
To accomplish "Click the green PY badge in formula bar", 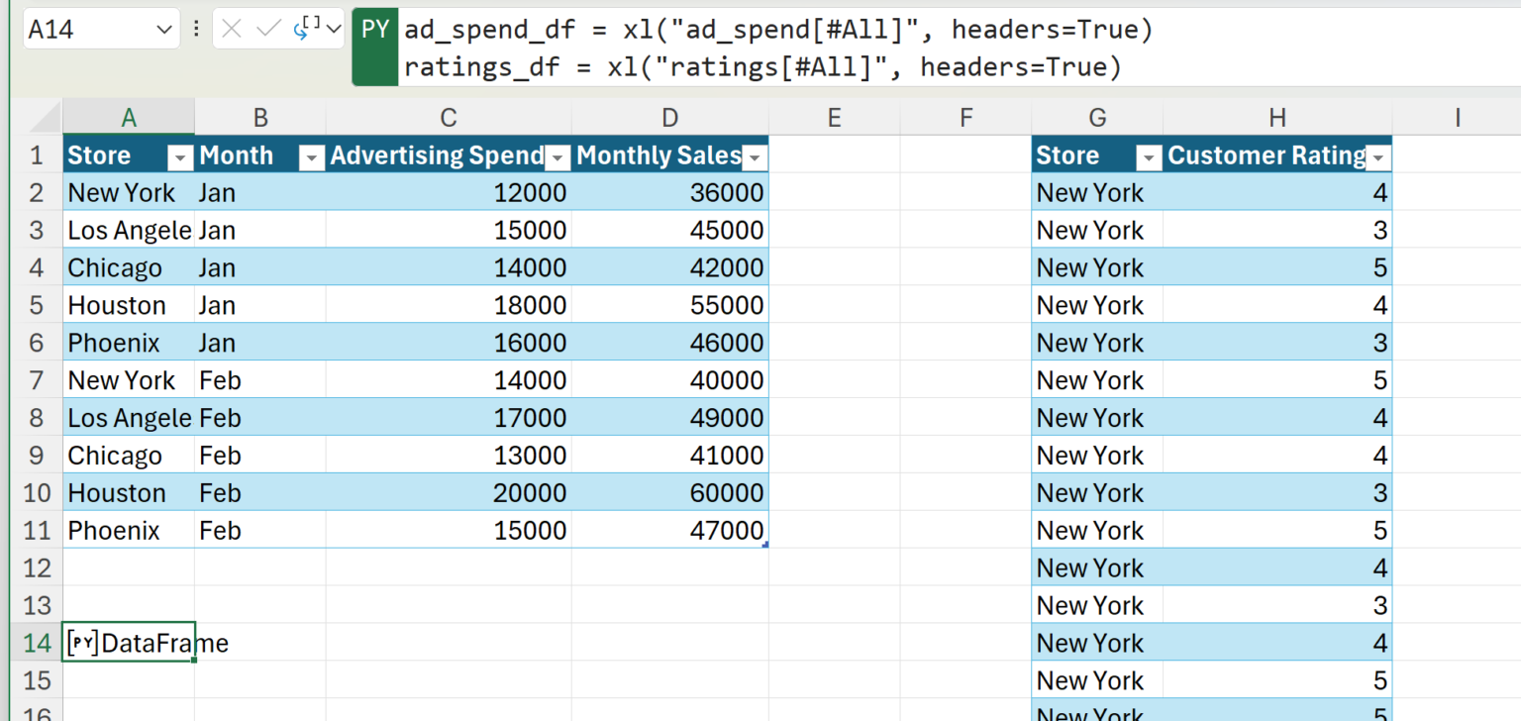I will (375, 30).
